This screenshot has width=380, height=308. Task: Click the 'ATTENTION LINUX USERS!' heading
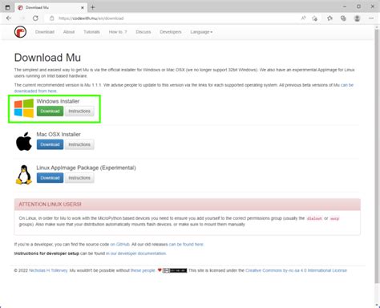click(x=50, y=205)
